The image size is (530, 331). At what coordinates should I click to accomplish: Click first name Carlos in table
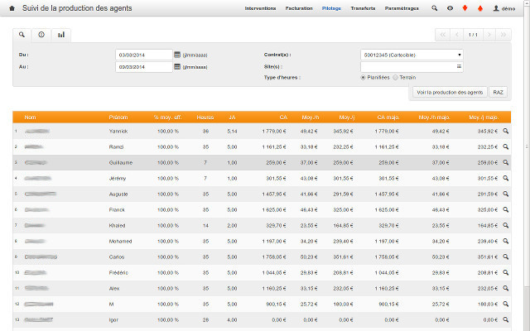(117, 257)
